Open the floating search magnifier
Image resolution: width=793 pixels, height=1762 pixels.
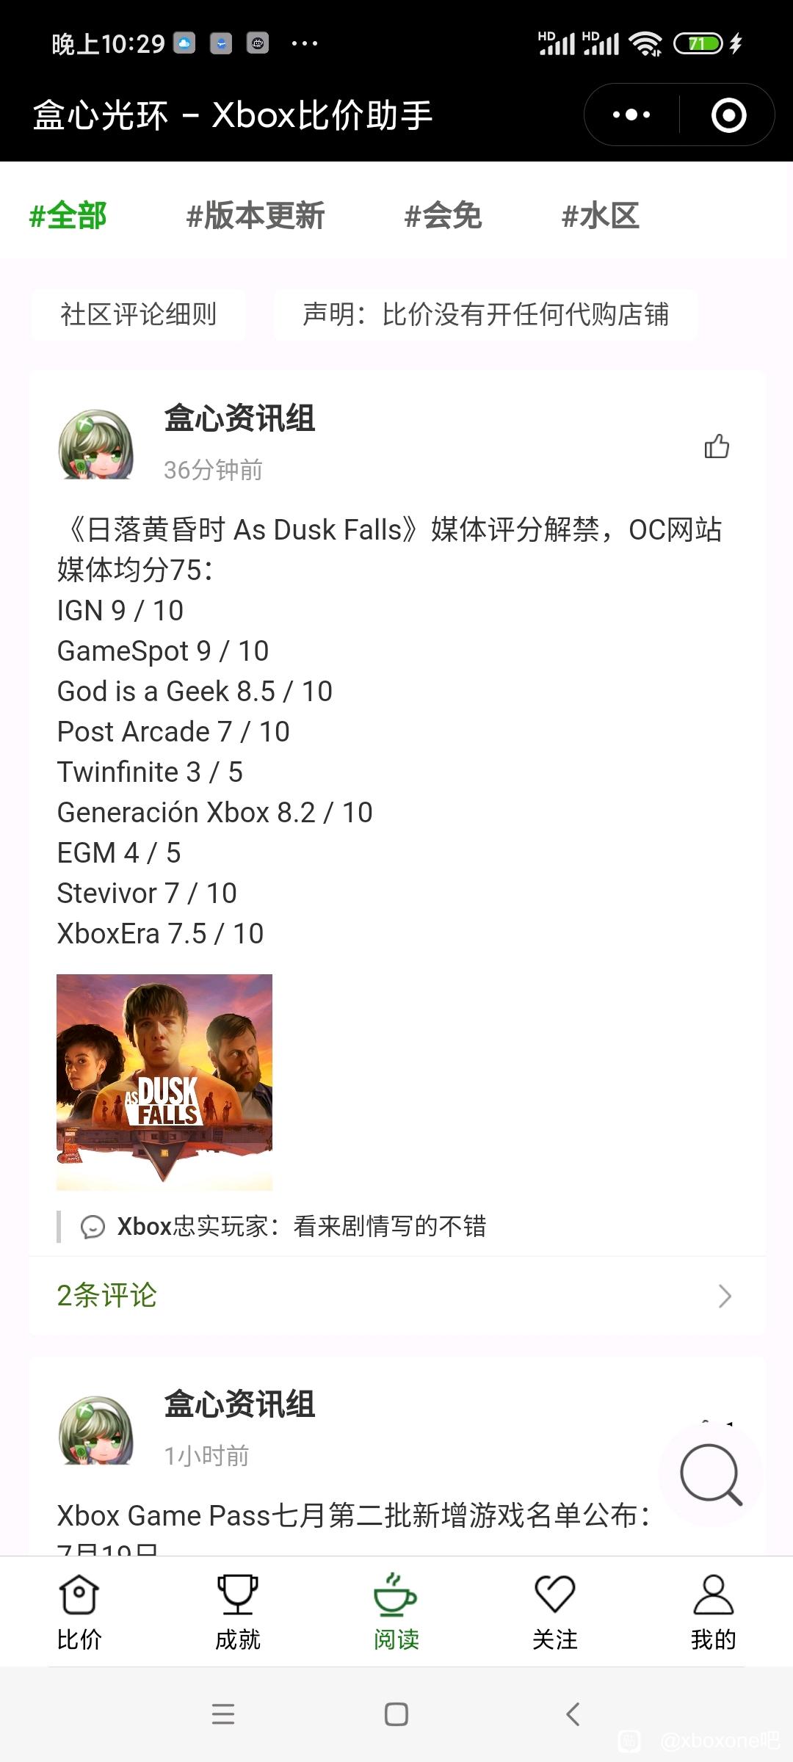(x=711, y=1474)
